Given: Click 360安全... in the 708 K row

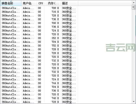Looking at the screenshot, I should (69, 8).
